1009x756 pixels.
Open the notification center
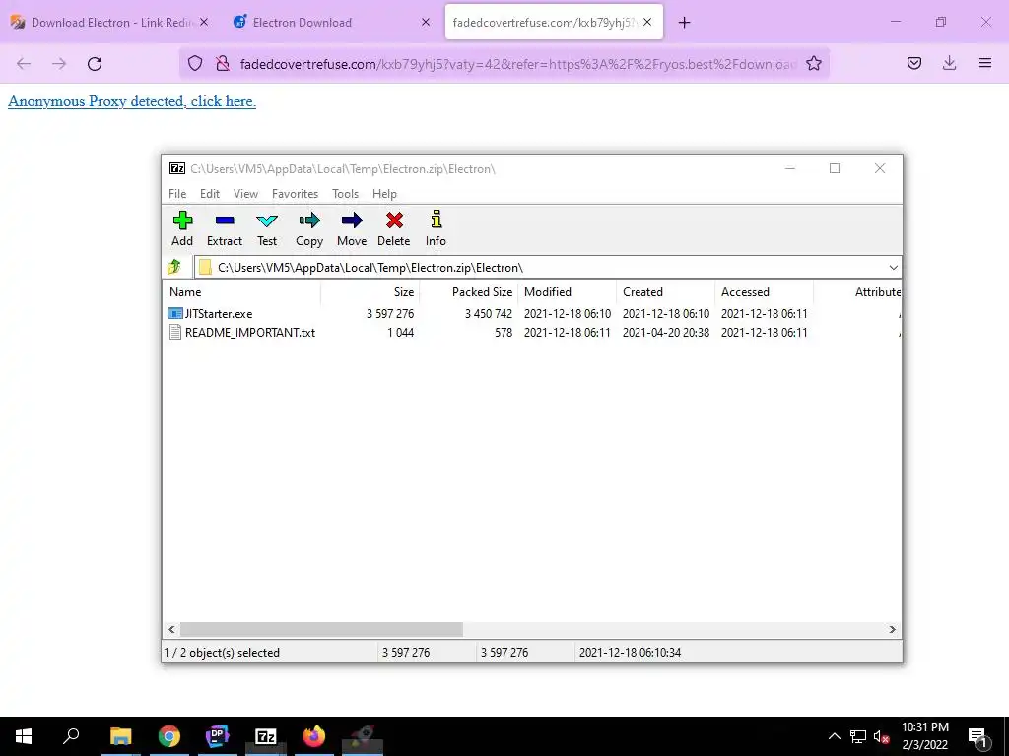point(978,736)
